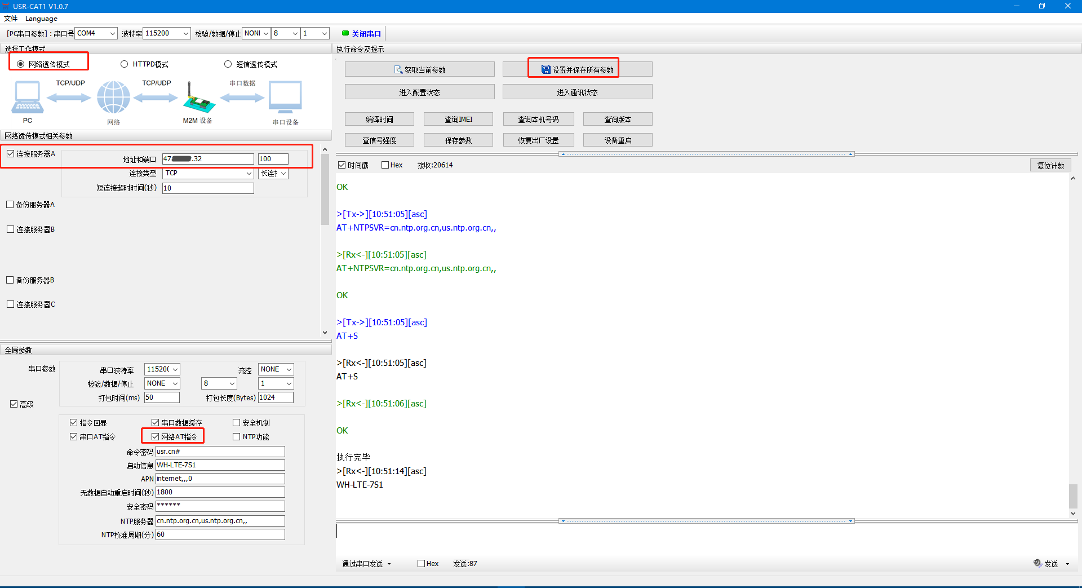Click 关闭串口 button
This screenshot has height=588, width=1082.
(362, 34)
